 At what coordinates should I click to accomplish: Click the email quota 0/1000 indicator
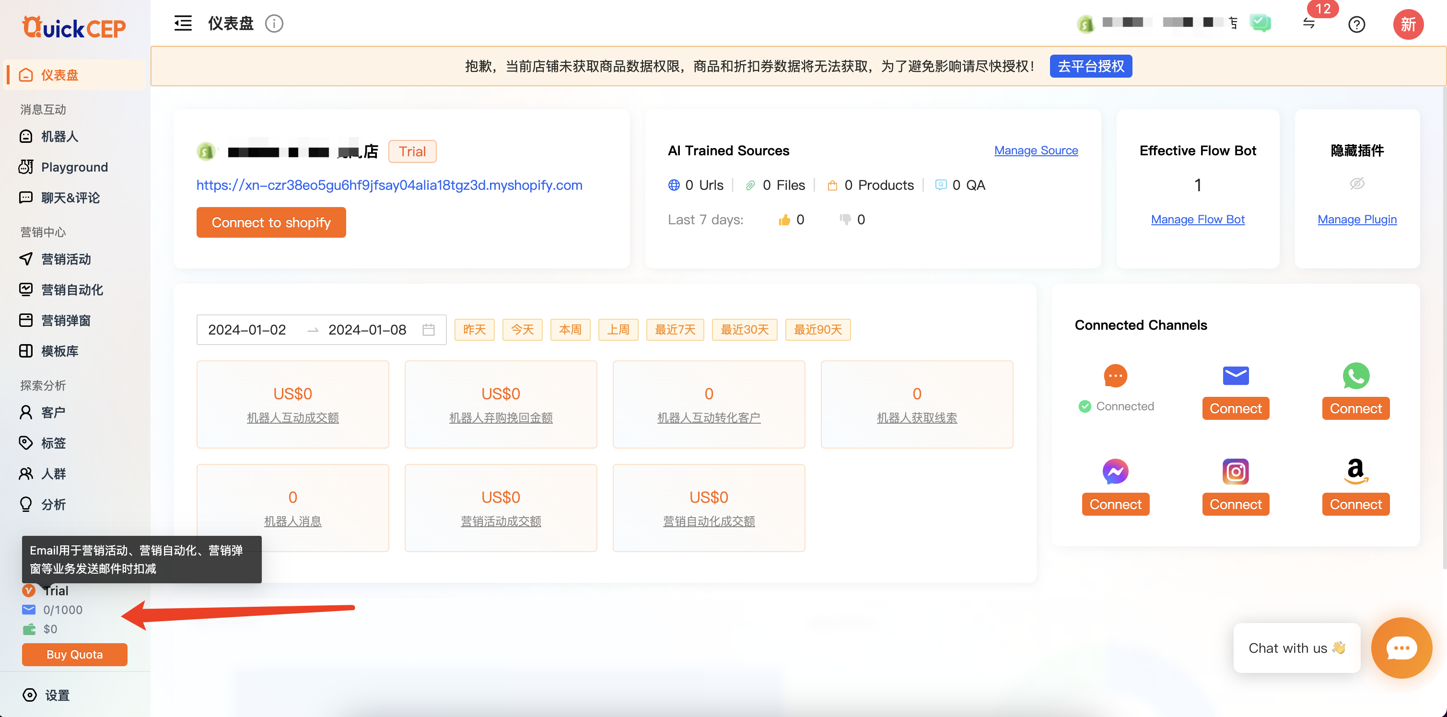pos(62,610)
